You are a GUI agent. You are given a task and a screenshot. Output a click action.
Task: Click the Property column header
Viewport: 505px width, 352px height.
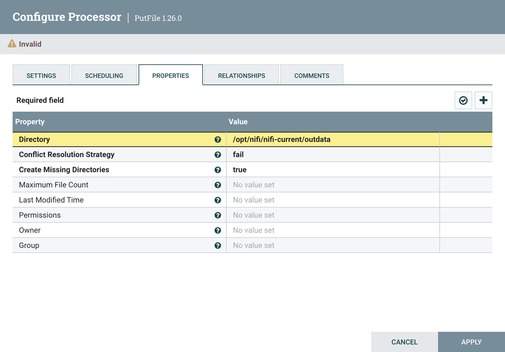30,122
